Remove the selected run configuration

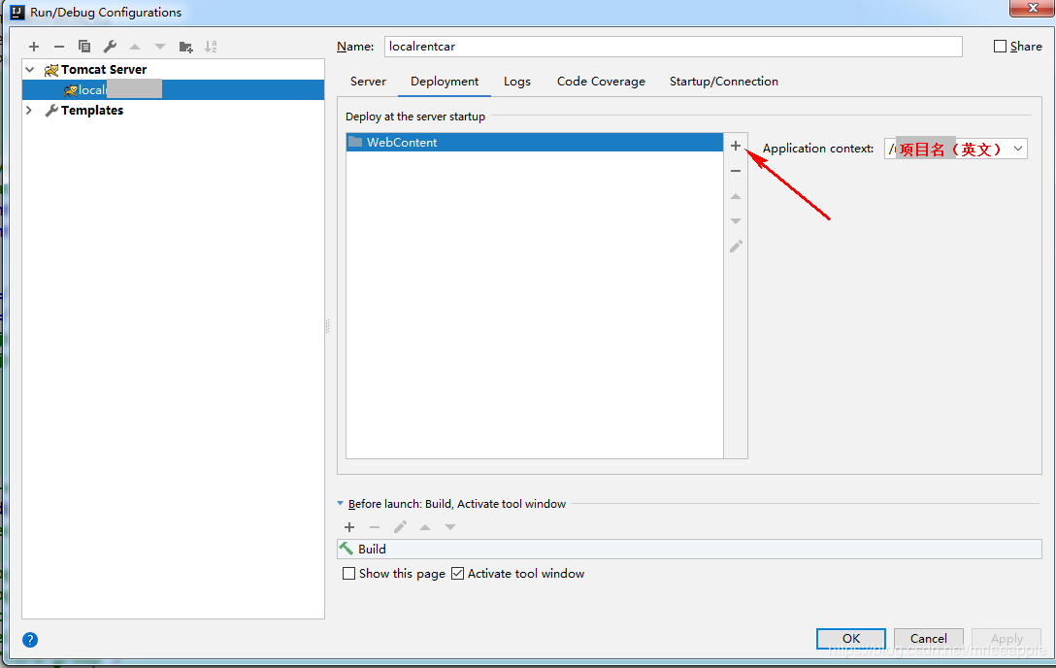pos(59,47)
